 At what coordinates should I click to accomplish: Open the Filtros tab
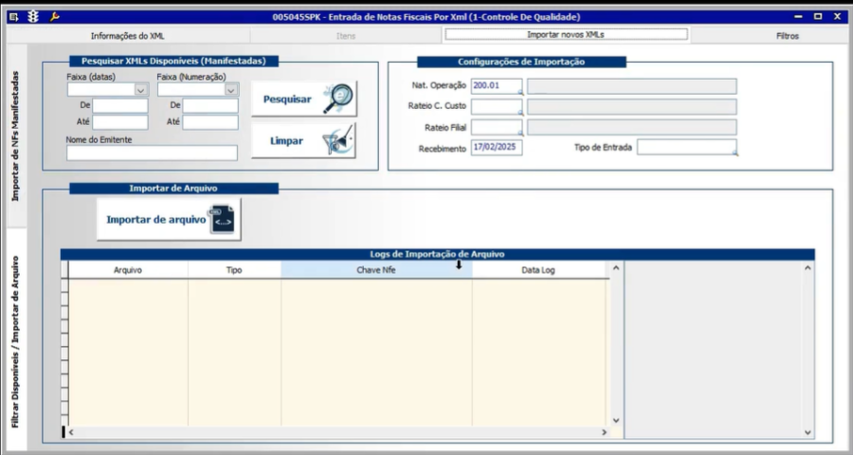point(787,35)
